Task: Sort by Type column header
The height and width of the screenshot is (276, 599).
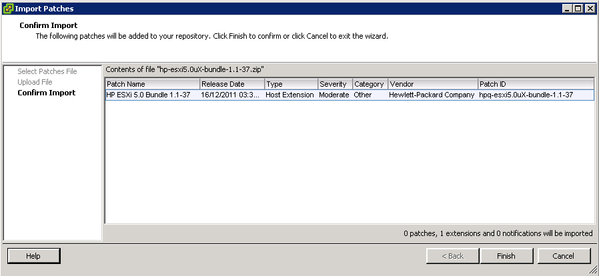Action: (x=291, y=84)
